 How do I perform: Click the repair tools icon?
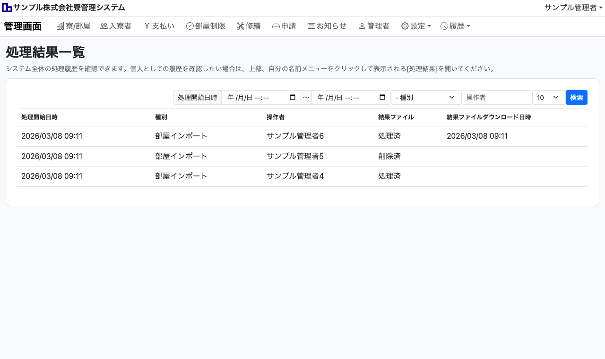(x=241, y=26)
